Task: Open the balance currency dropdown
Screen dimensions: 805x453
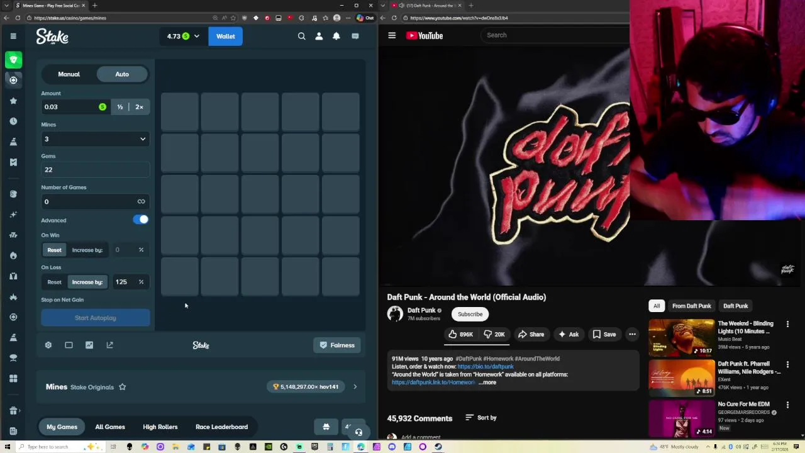Action: [x=183, y=36]
